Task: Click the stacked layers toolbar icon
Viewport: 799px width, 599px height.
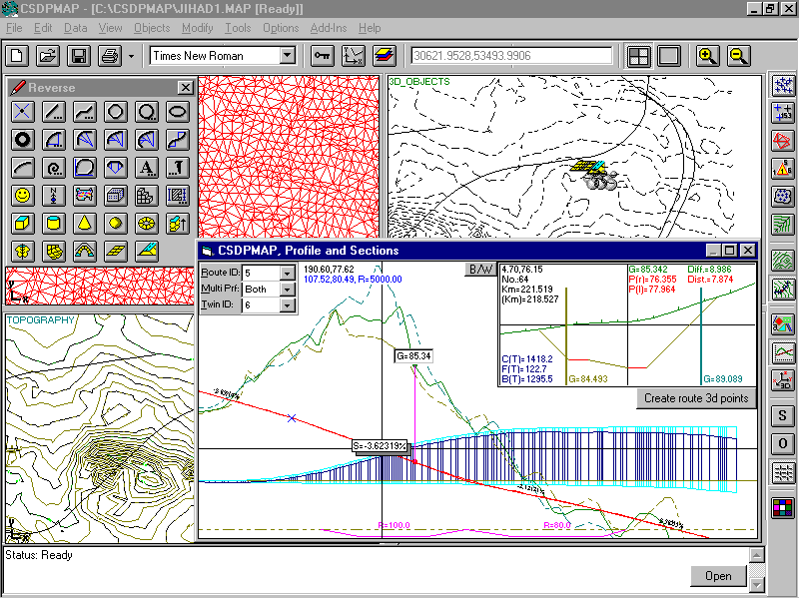Action: 385,56
